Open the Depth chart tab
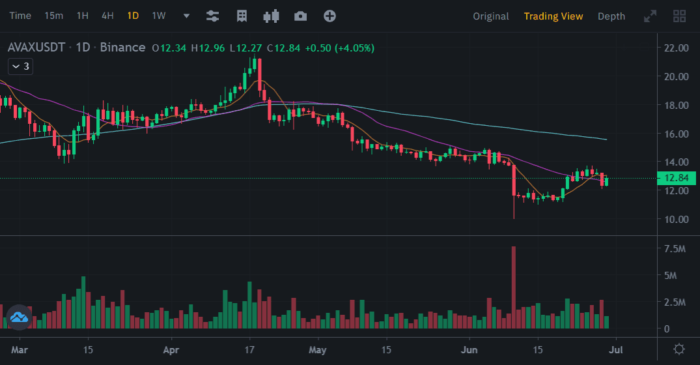700x365 pixels. pos(611,16)
